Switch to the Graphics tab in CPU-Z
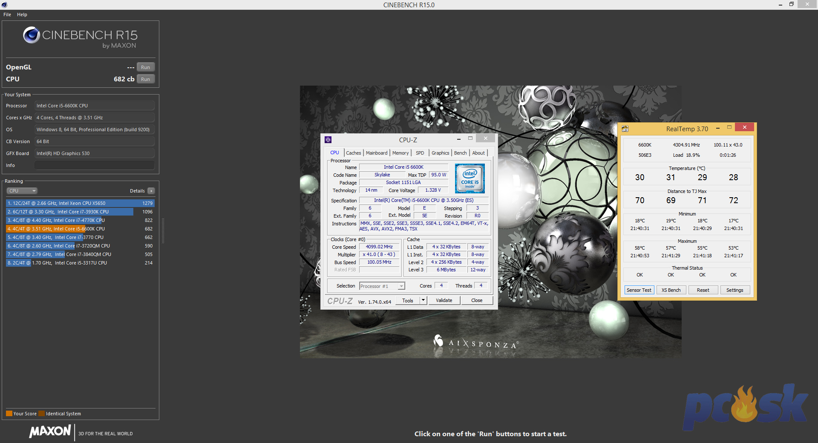This screenshot has width=818, height=443. [440, 153]
